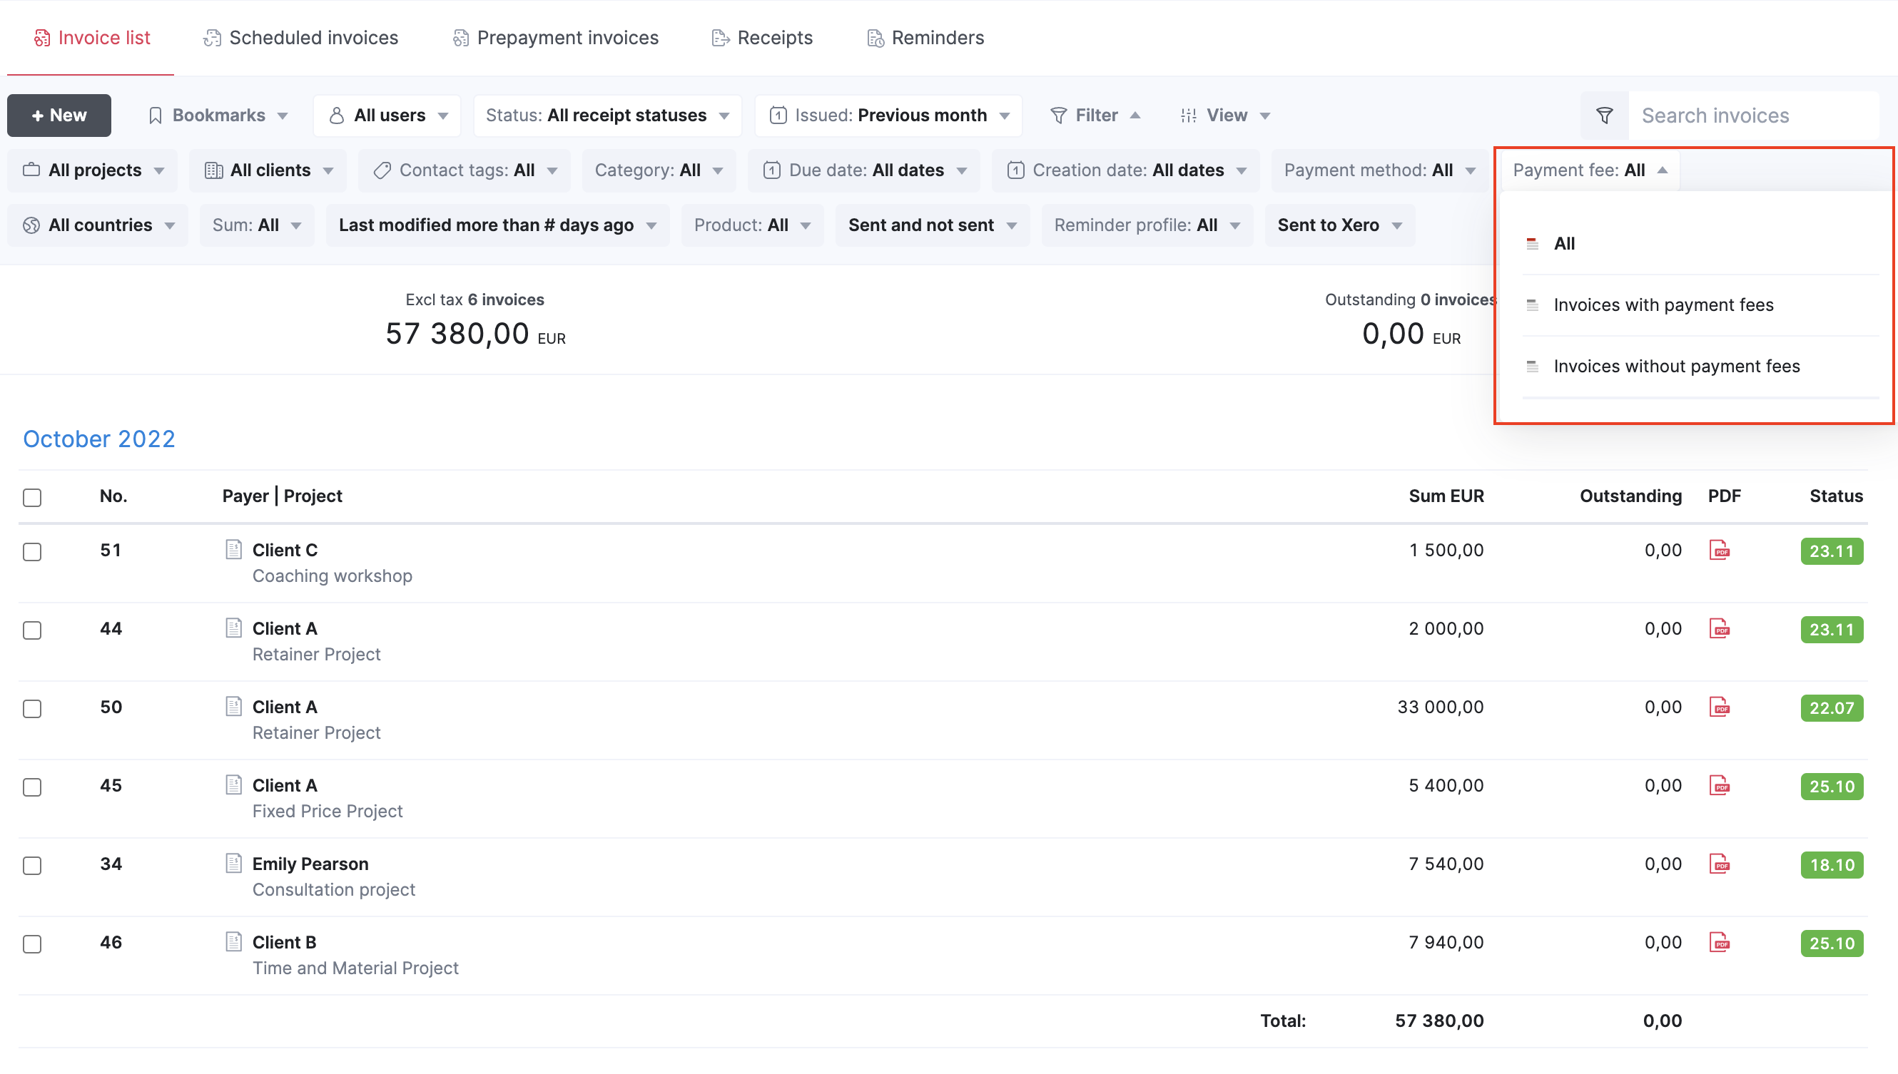Click the Creation date calendar icon
The height and width of the screenshot is (1074, 1898).
[x=1015, y=170]
